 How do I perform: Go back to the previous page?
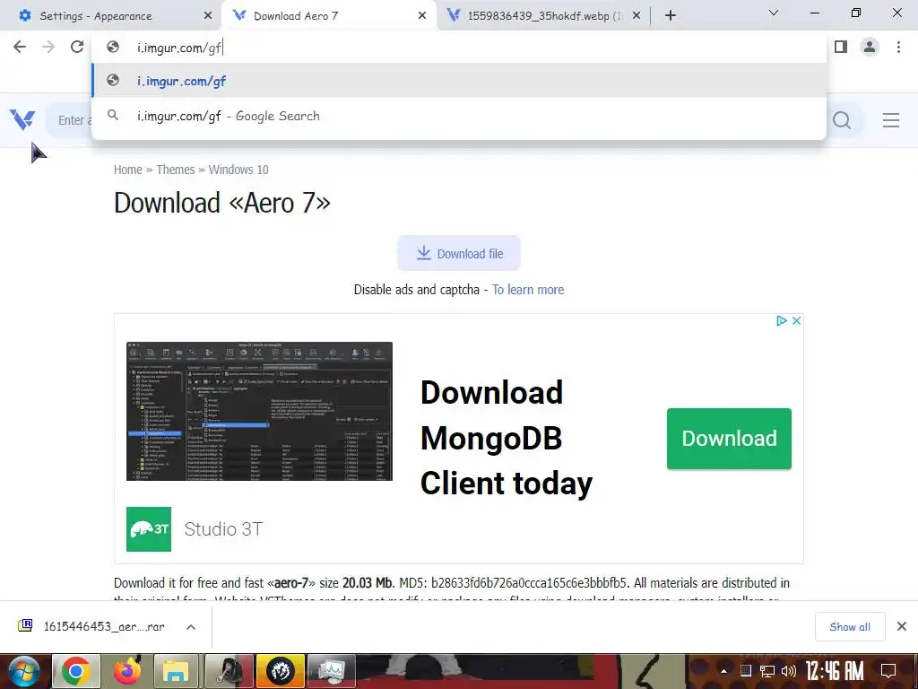[20, 47]
